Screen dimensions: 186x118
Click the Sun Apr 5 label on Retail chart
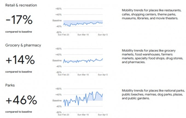103,35
